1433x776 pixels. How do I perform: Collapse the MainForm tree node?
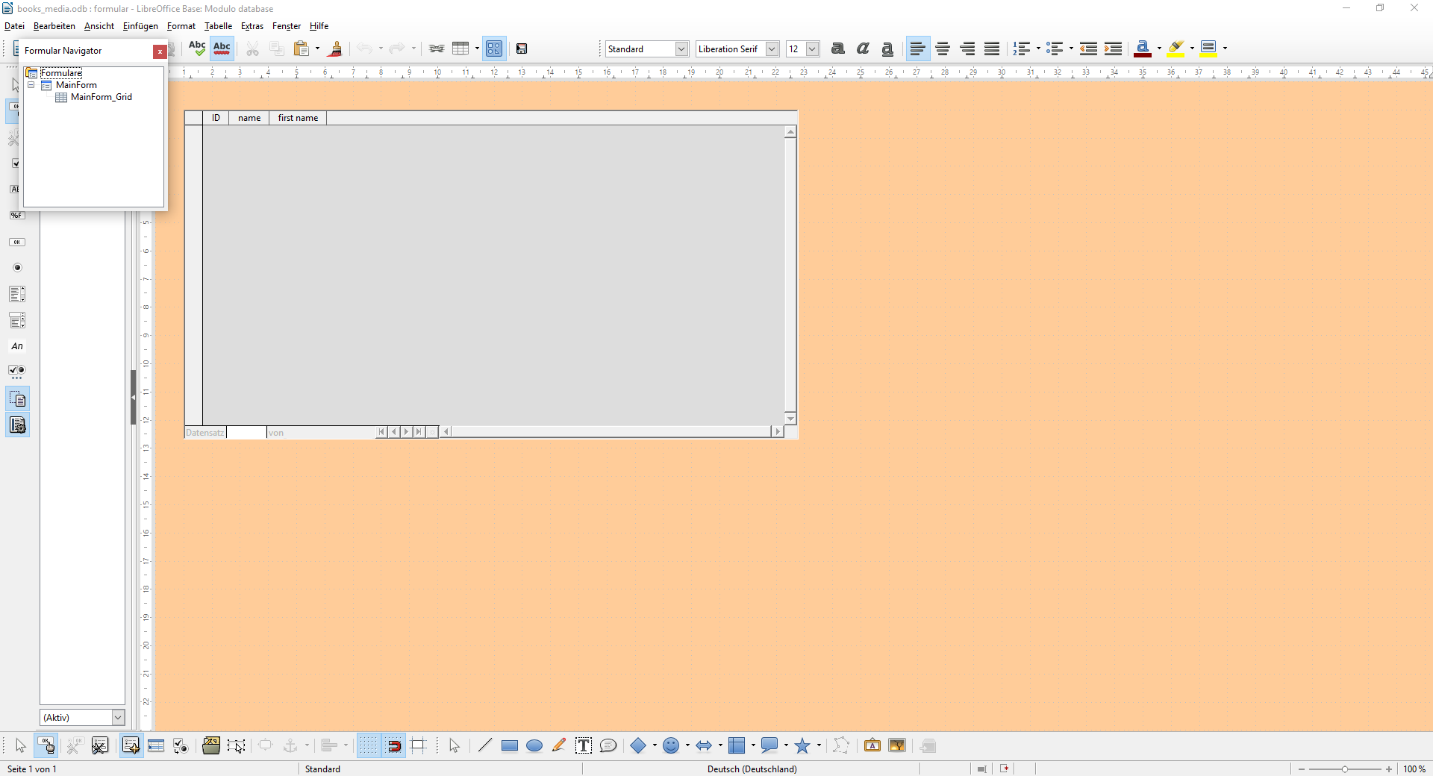coord(31,85)
